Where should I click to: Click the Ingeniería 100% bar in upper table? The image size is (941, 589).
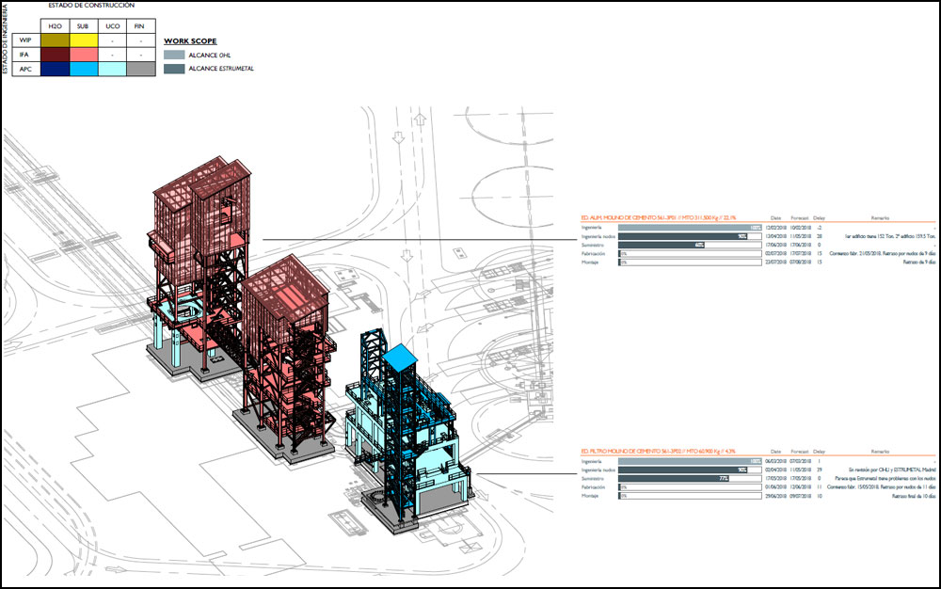689,227
